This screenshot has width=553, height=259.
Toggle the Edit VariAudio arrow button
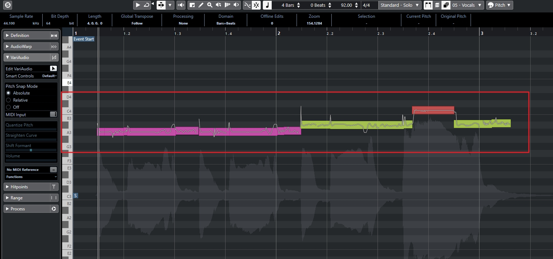point(53,69)
